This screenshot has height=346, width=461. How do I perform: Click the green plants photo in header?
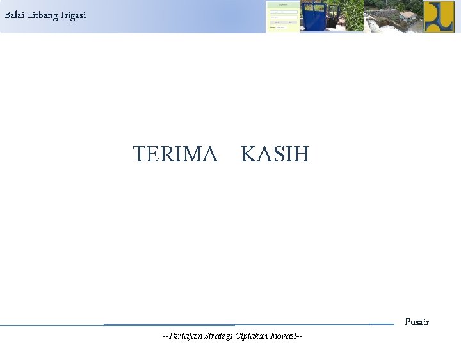click(353, 16)
